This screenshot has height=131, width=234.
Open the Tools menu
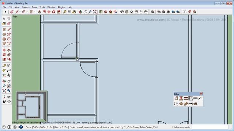point(42,7)
